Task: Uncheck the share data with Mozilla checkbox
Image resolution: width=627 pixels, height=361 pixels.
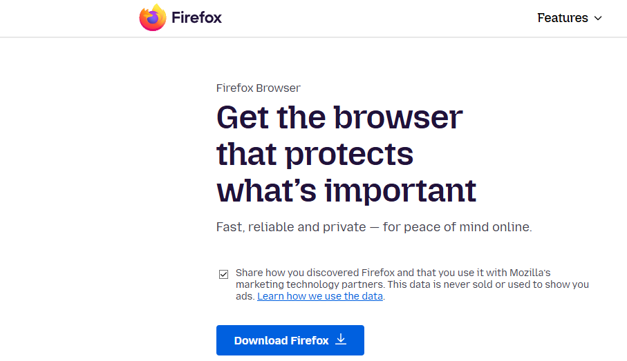Action: pos(224,274)
